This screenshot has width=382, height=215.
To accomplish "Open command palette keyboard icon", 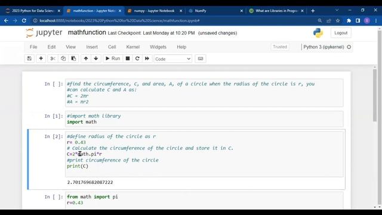I will [x=201, y=59].
